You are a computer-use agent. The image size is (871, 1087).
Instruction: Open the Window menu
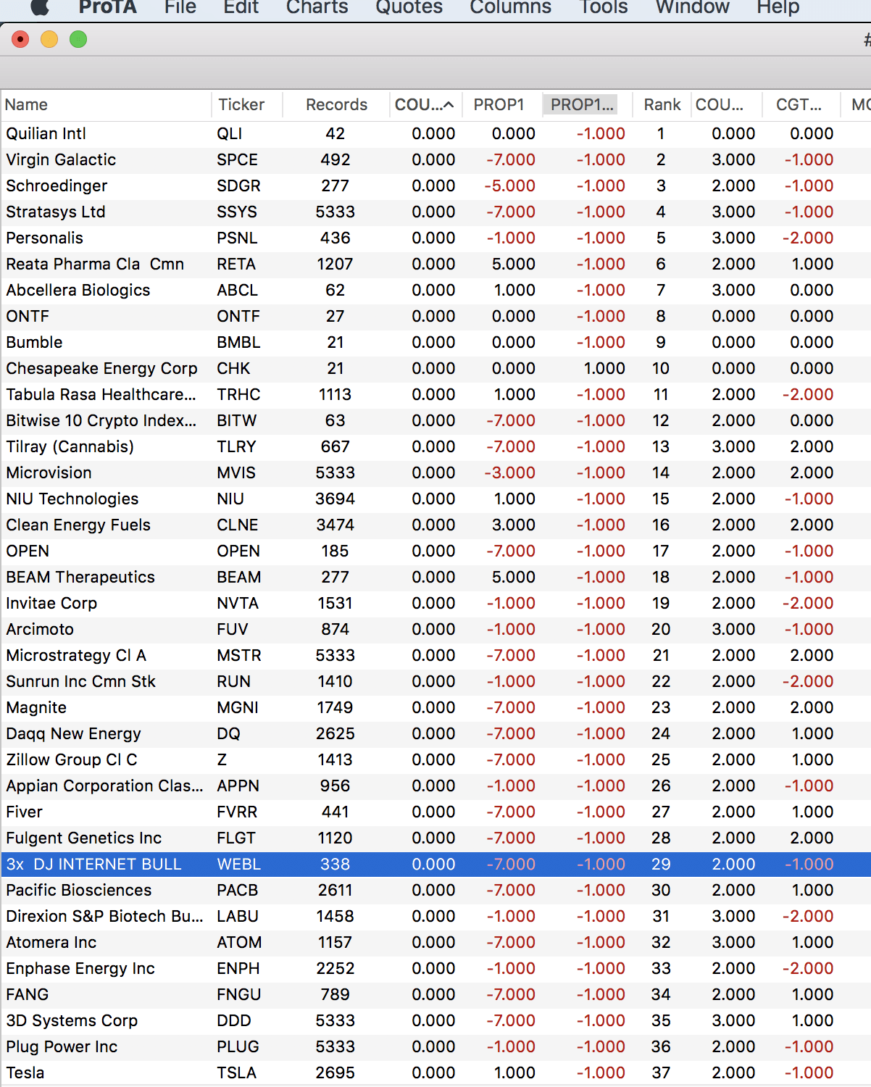pos(693,7)
